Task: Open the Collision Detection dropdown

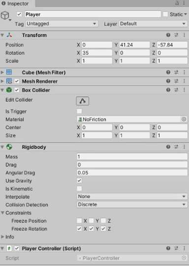Action: point(132,204)
